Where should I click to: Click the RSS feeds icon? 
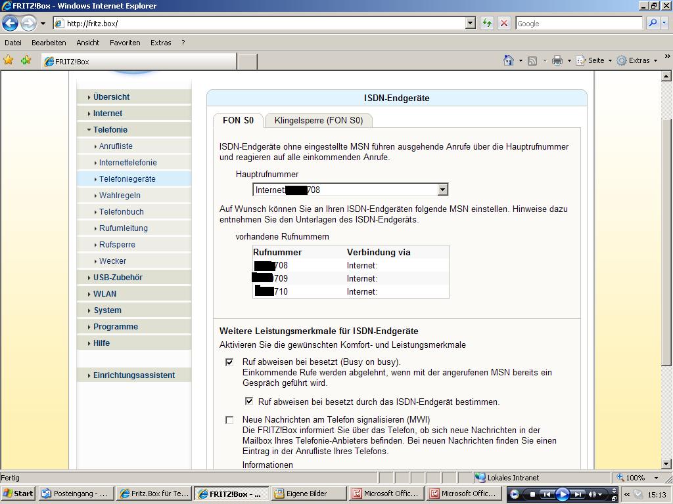point(532,60)
